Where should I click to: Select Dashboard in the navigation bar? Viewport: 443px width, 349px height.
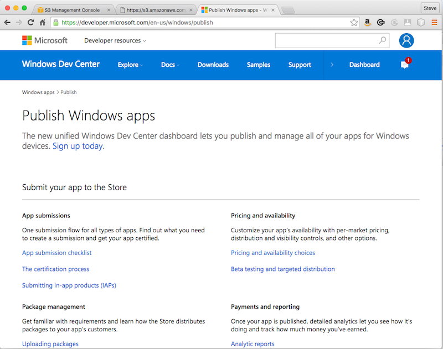pyautogui.click(x=364, y=65)
